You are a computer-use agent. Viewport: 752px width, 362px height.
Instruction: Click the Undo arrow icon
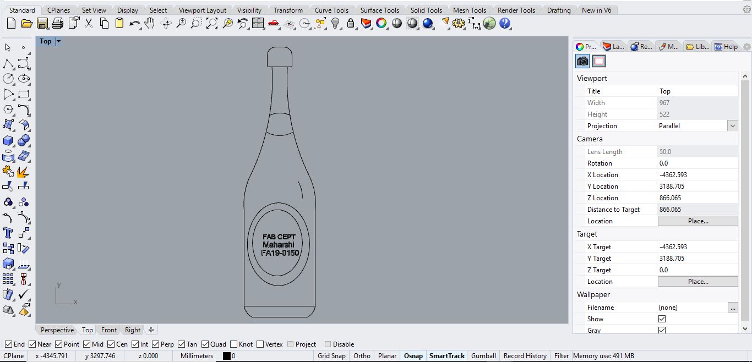pos(134,23)
